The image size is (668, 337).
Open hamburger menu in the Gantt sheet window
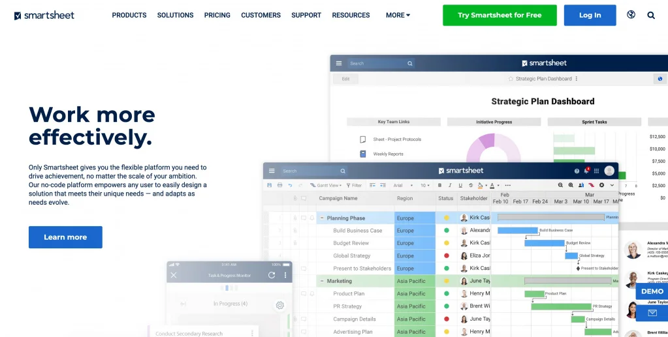tap(272, 171)
